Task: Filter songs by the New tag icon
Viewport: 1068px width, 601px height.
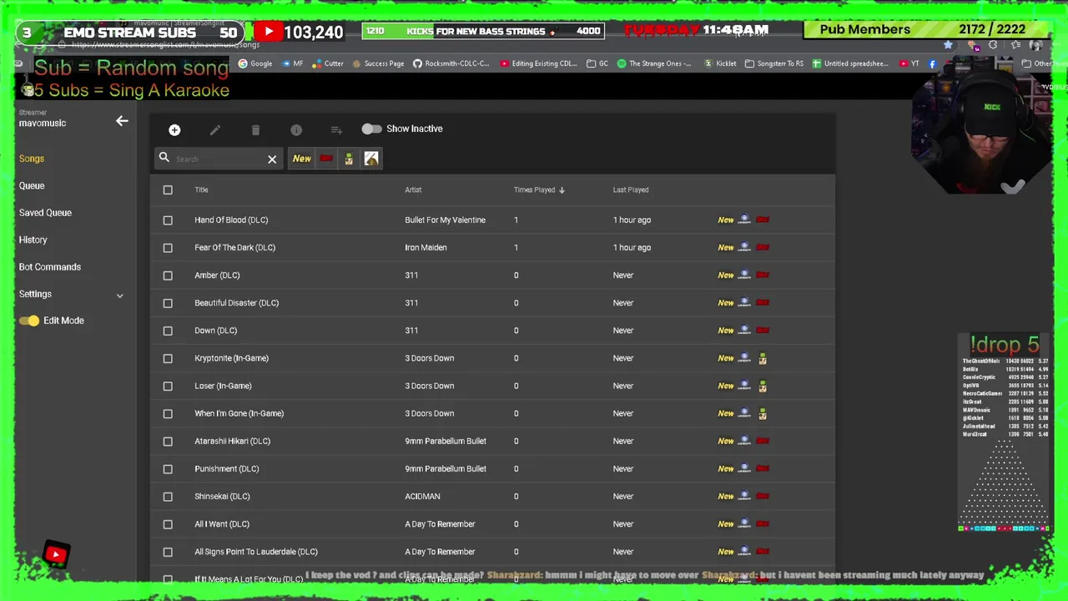Action: click(x=302, y=159)
